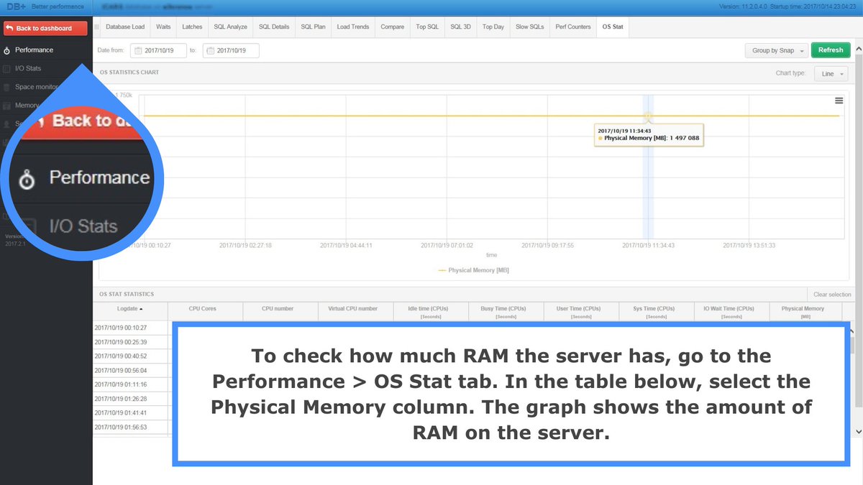Click the row dated 2017/10/19 00:25:39

click(131, 342)
